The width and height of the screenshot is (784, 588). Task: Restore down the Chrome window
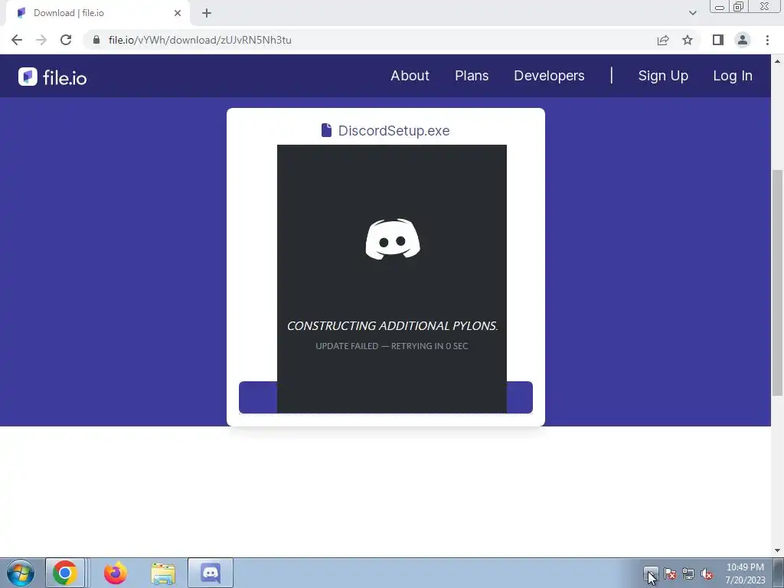pos(739,6)
